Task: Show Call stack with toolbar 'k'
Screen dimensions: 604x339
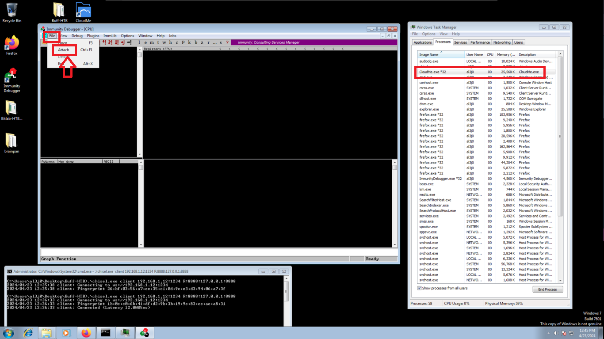Action: 190,42
